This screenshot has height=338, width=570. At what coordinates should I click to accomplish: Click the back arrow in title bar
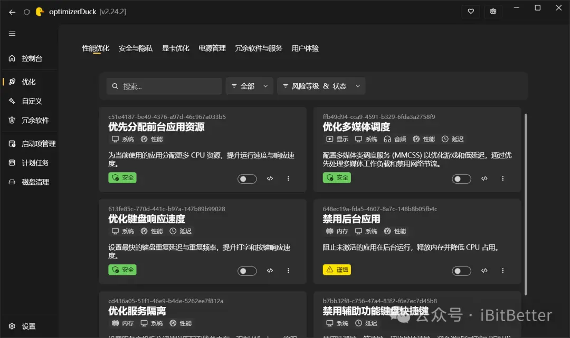(x=12, y=12)
